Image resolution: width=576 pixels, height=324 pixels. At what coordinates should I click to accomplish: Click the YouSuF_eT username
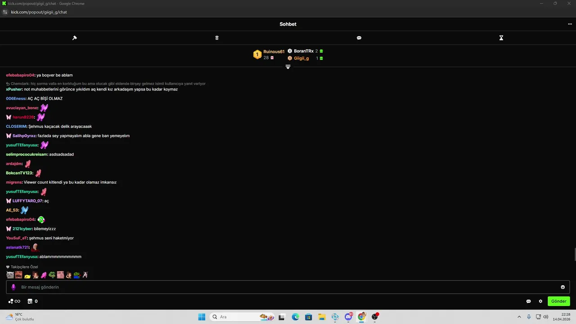coord(16,238)
